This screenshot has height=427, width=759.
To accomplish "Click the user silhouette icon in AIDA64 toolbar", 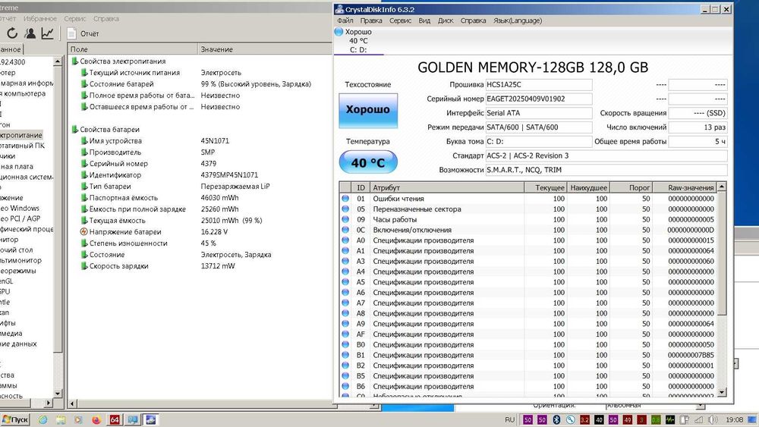I will (30, 33).
